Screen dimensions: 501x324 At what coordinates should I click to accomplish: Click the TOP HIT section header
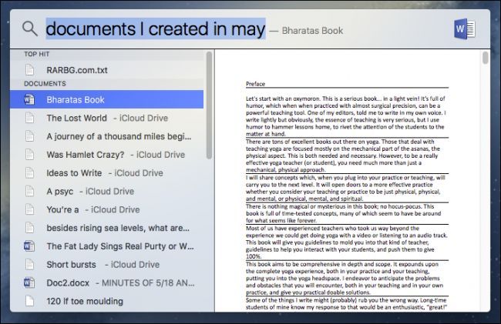(37, 54)
